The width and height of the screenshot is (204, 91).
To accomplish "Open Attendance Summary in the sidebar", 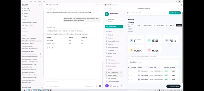I will tap(114, 63).
